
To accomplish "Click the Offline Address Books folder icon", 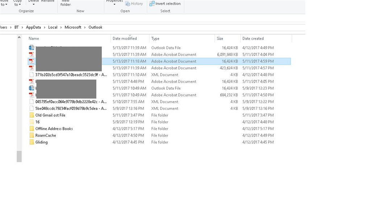I will tap(32, 129).
